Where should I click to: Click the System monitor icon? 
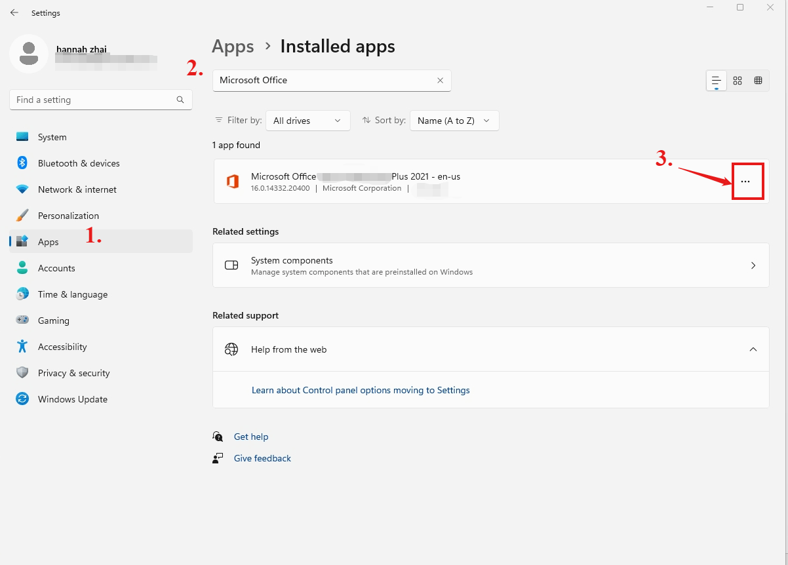click(x=22, y=137)
